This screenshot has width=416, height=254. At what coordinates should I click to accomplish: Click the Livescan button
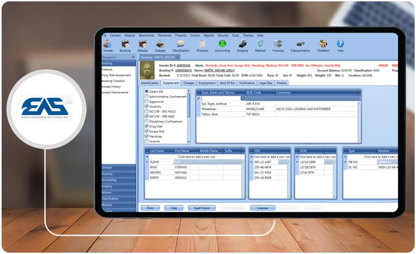pos(263,208)
